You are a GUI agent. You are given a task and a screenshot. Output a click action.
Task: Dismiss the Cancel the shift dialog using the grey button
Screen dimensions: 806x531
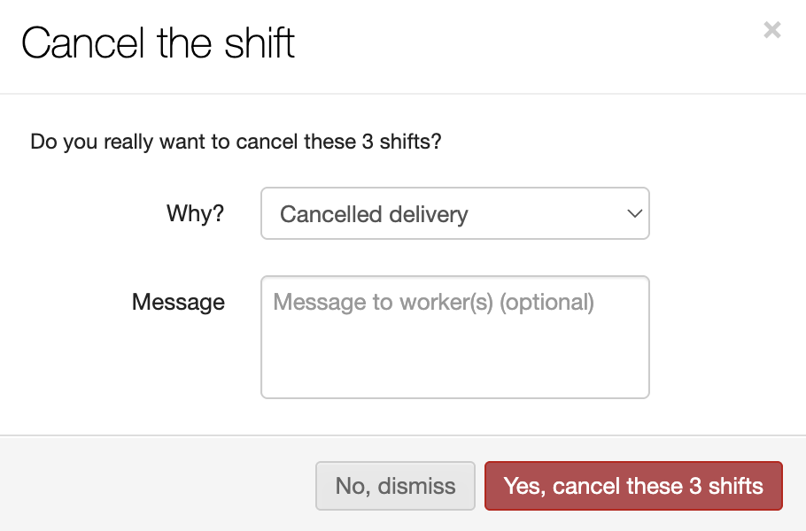coord(395,486)
